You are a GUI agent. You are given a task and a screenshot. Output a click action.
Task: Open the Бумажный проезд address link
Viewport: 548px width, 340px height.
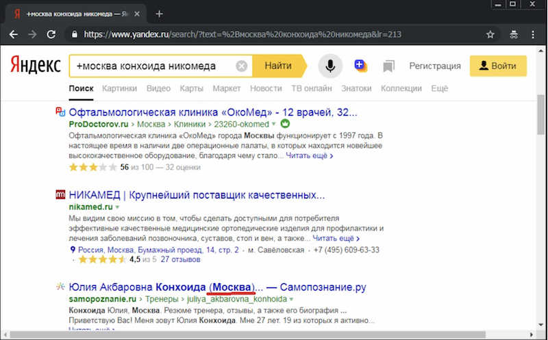[158, 250]
